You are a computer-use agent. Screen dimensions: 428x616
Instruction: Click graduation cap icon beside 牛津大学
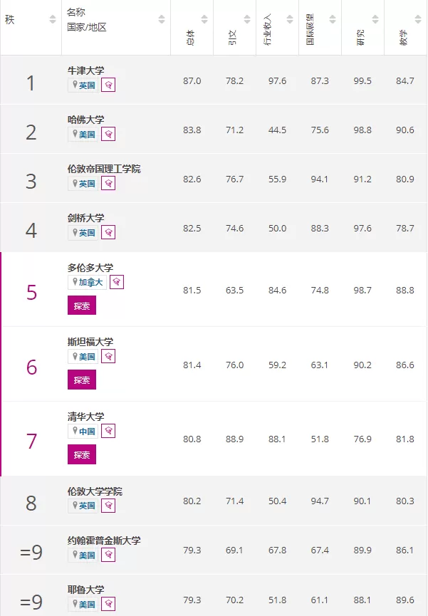click(x=108, y=85)
